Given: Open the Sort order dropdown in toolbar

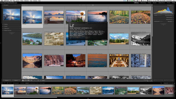Looking at the screenshot, I should click(43, 81).
